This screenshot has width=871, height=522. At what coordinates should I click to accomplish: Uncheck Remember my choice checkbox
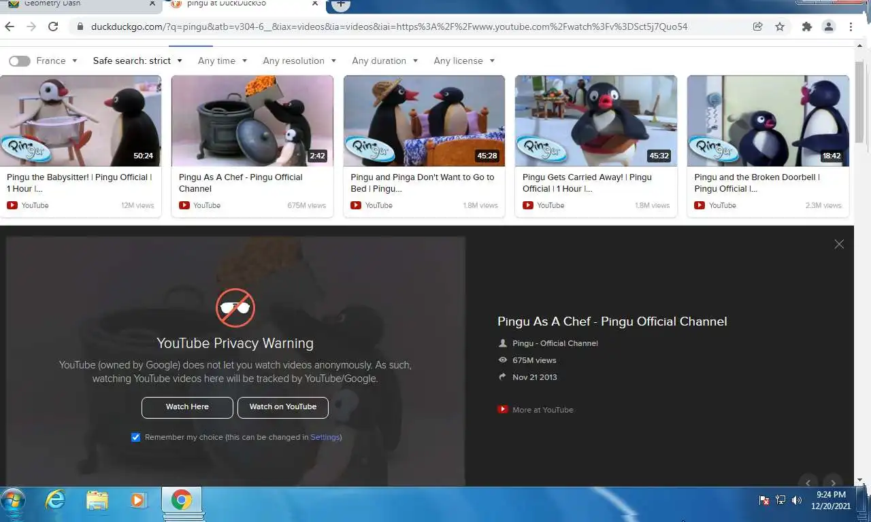click(135, 437)
